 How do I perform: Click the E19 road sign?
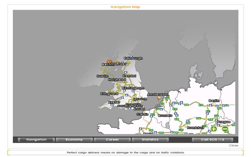click(x=162, y=104)
